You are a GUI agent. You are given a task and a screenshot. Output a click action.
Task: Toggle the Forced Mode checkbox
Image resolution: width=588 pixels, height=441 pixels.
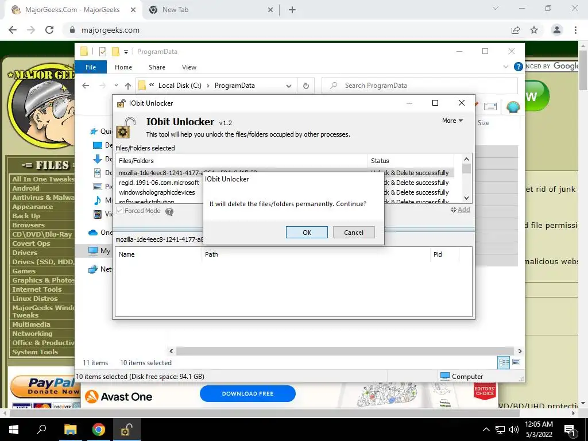[x=120, y=211]
